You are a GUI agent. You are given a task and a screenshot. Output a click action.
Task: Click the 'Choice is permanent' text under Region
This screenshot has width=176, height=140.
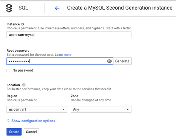pos(21,100)
